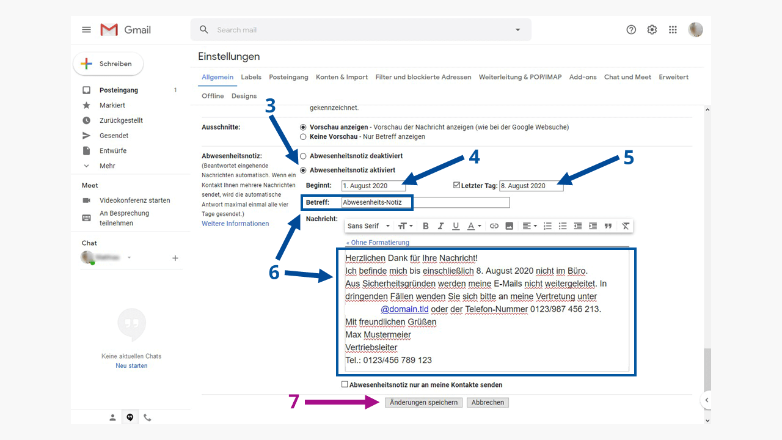Screen dimensions: 782x440
Task: Click Neu starten chat link
Action: point(131,366)
